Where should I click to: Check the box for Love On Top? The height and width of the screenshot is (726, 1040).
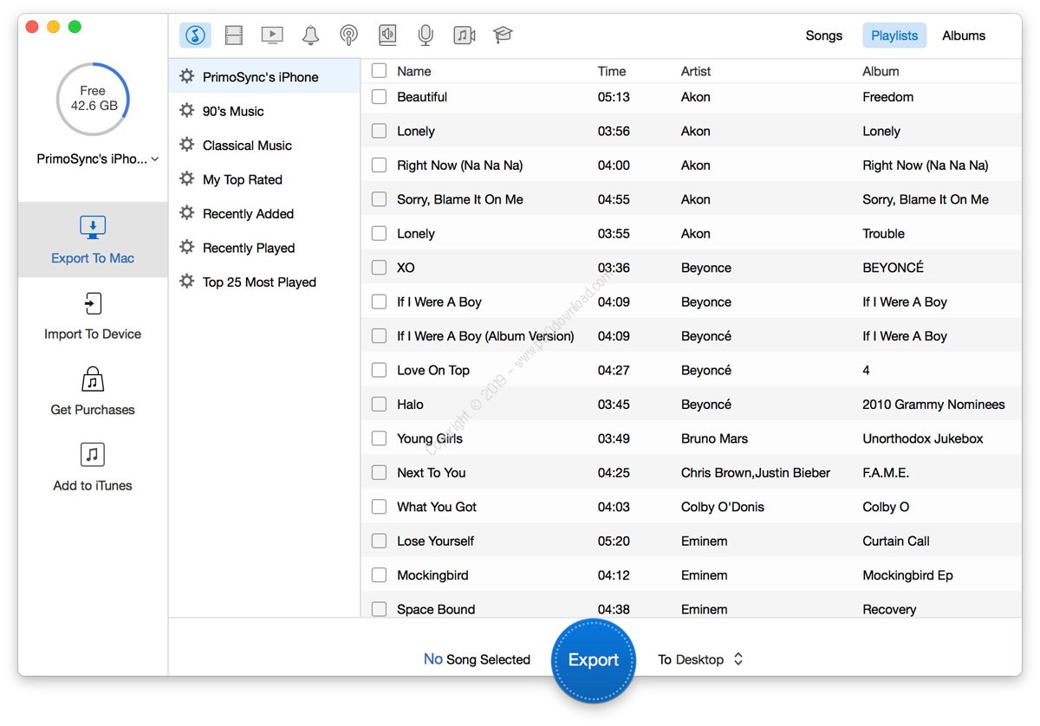coord(379,370)
